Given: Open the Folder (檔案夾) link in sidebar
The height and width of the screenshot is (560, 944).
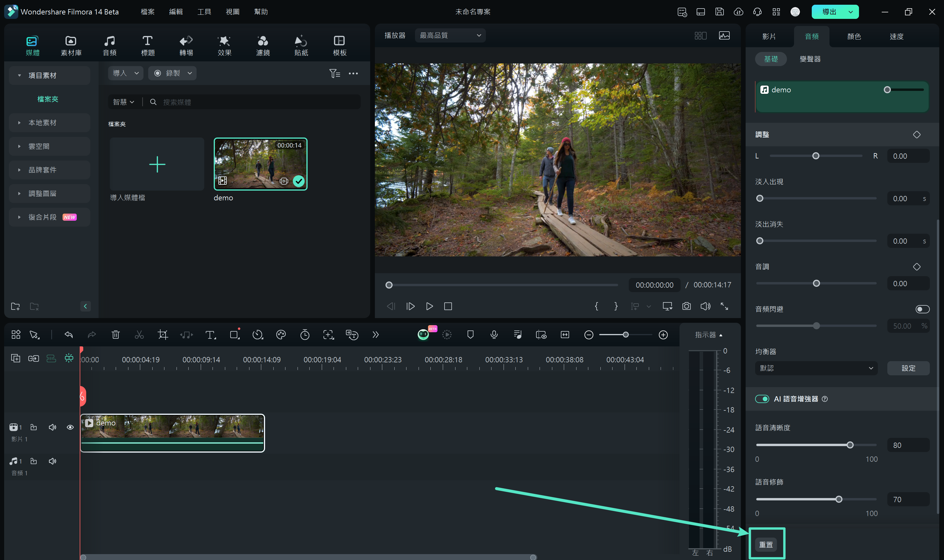Looking at the screenshot, I should point(48,99).
